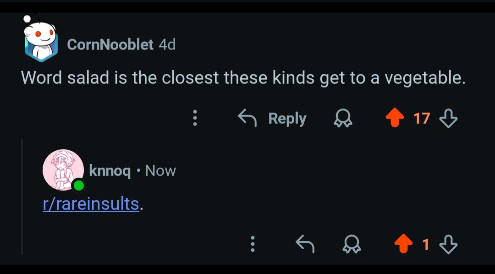Open the overflow menu on knnoq's reply
This screenshot has height=274, width=495.
click(253, 245)
